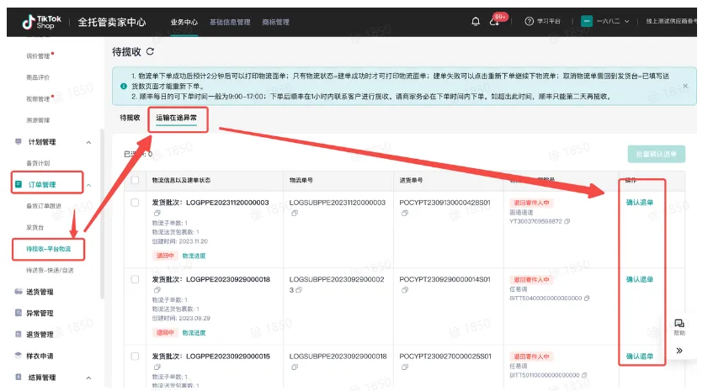708x391 pixels.
Task: Click the double-chevron expand icon below 帮助
Action: click(x=679, y=351)
